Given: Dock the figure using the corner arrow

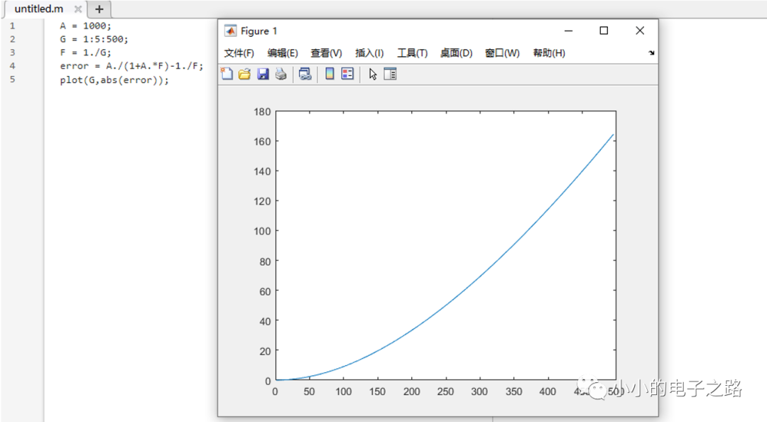Looking at the screenshot, I should 651,53.
